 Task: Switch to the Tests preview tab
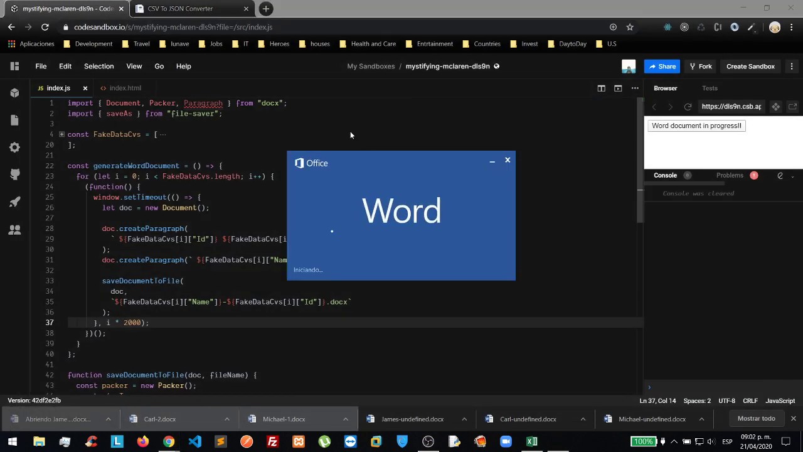(x=710, y=88)
